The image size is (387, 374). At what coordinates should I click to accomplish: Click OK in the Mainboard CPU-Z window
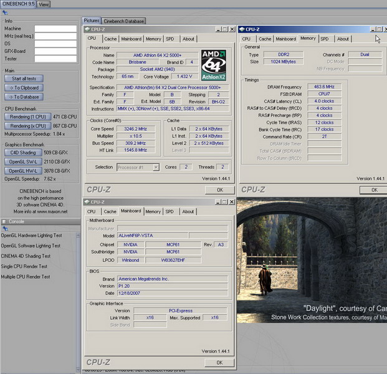click(x=219, y=362)
